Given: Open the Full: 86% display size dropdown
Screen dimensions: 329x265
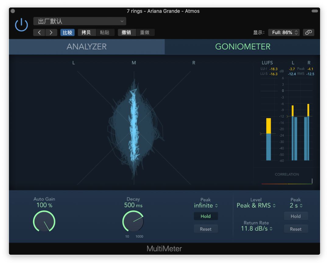Looking at the screenshot, I should tap(284, 32).
